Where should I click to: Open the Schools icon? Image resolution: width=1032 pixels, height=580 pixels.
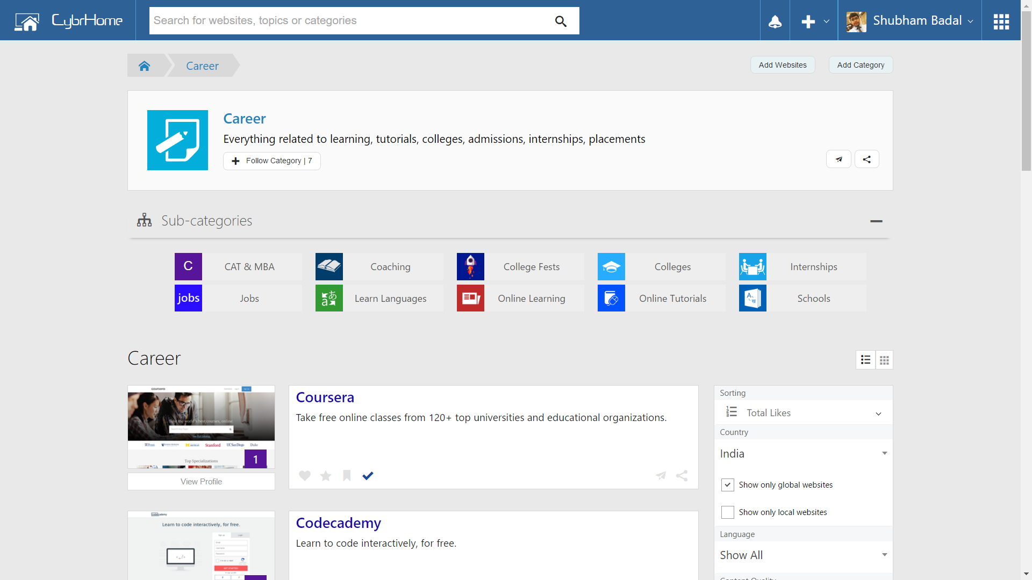pyautogui.click(x=752, y=298)
